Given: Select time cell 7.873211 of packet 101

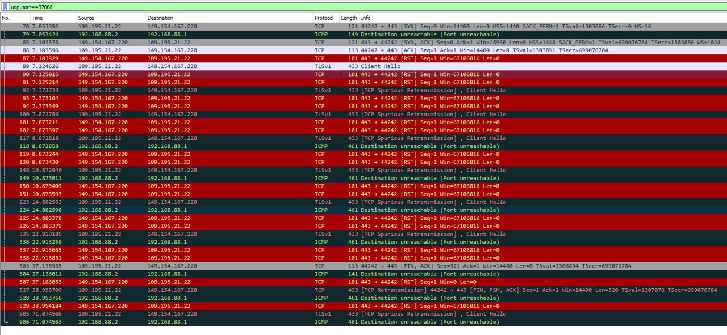Looking at the screenshot, I should [45, 122].
